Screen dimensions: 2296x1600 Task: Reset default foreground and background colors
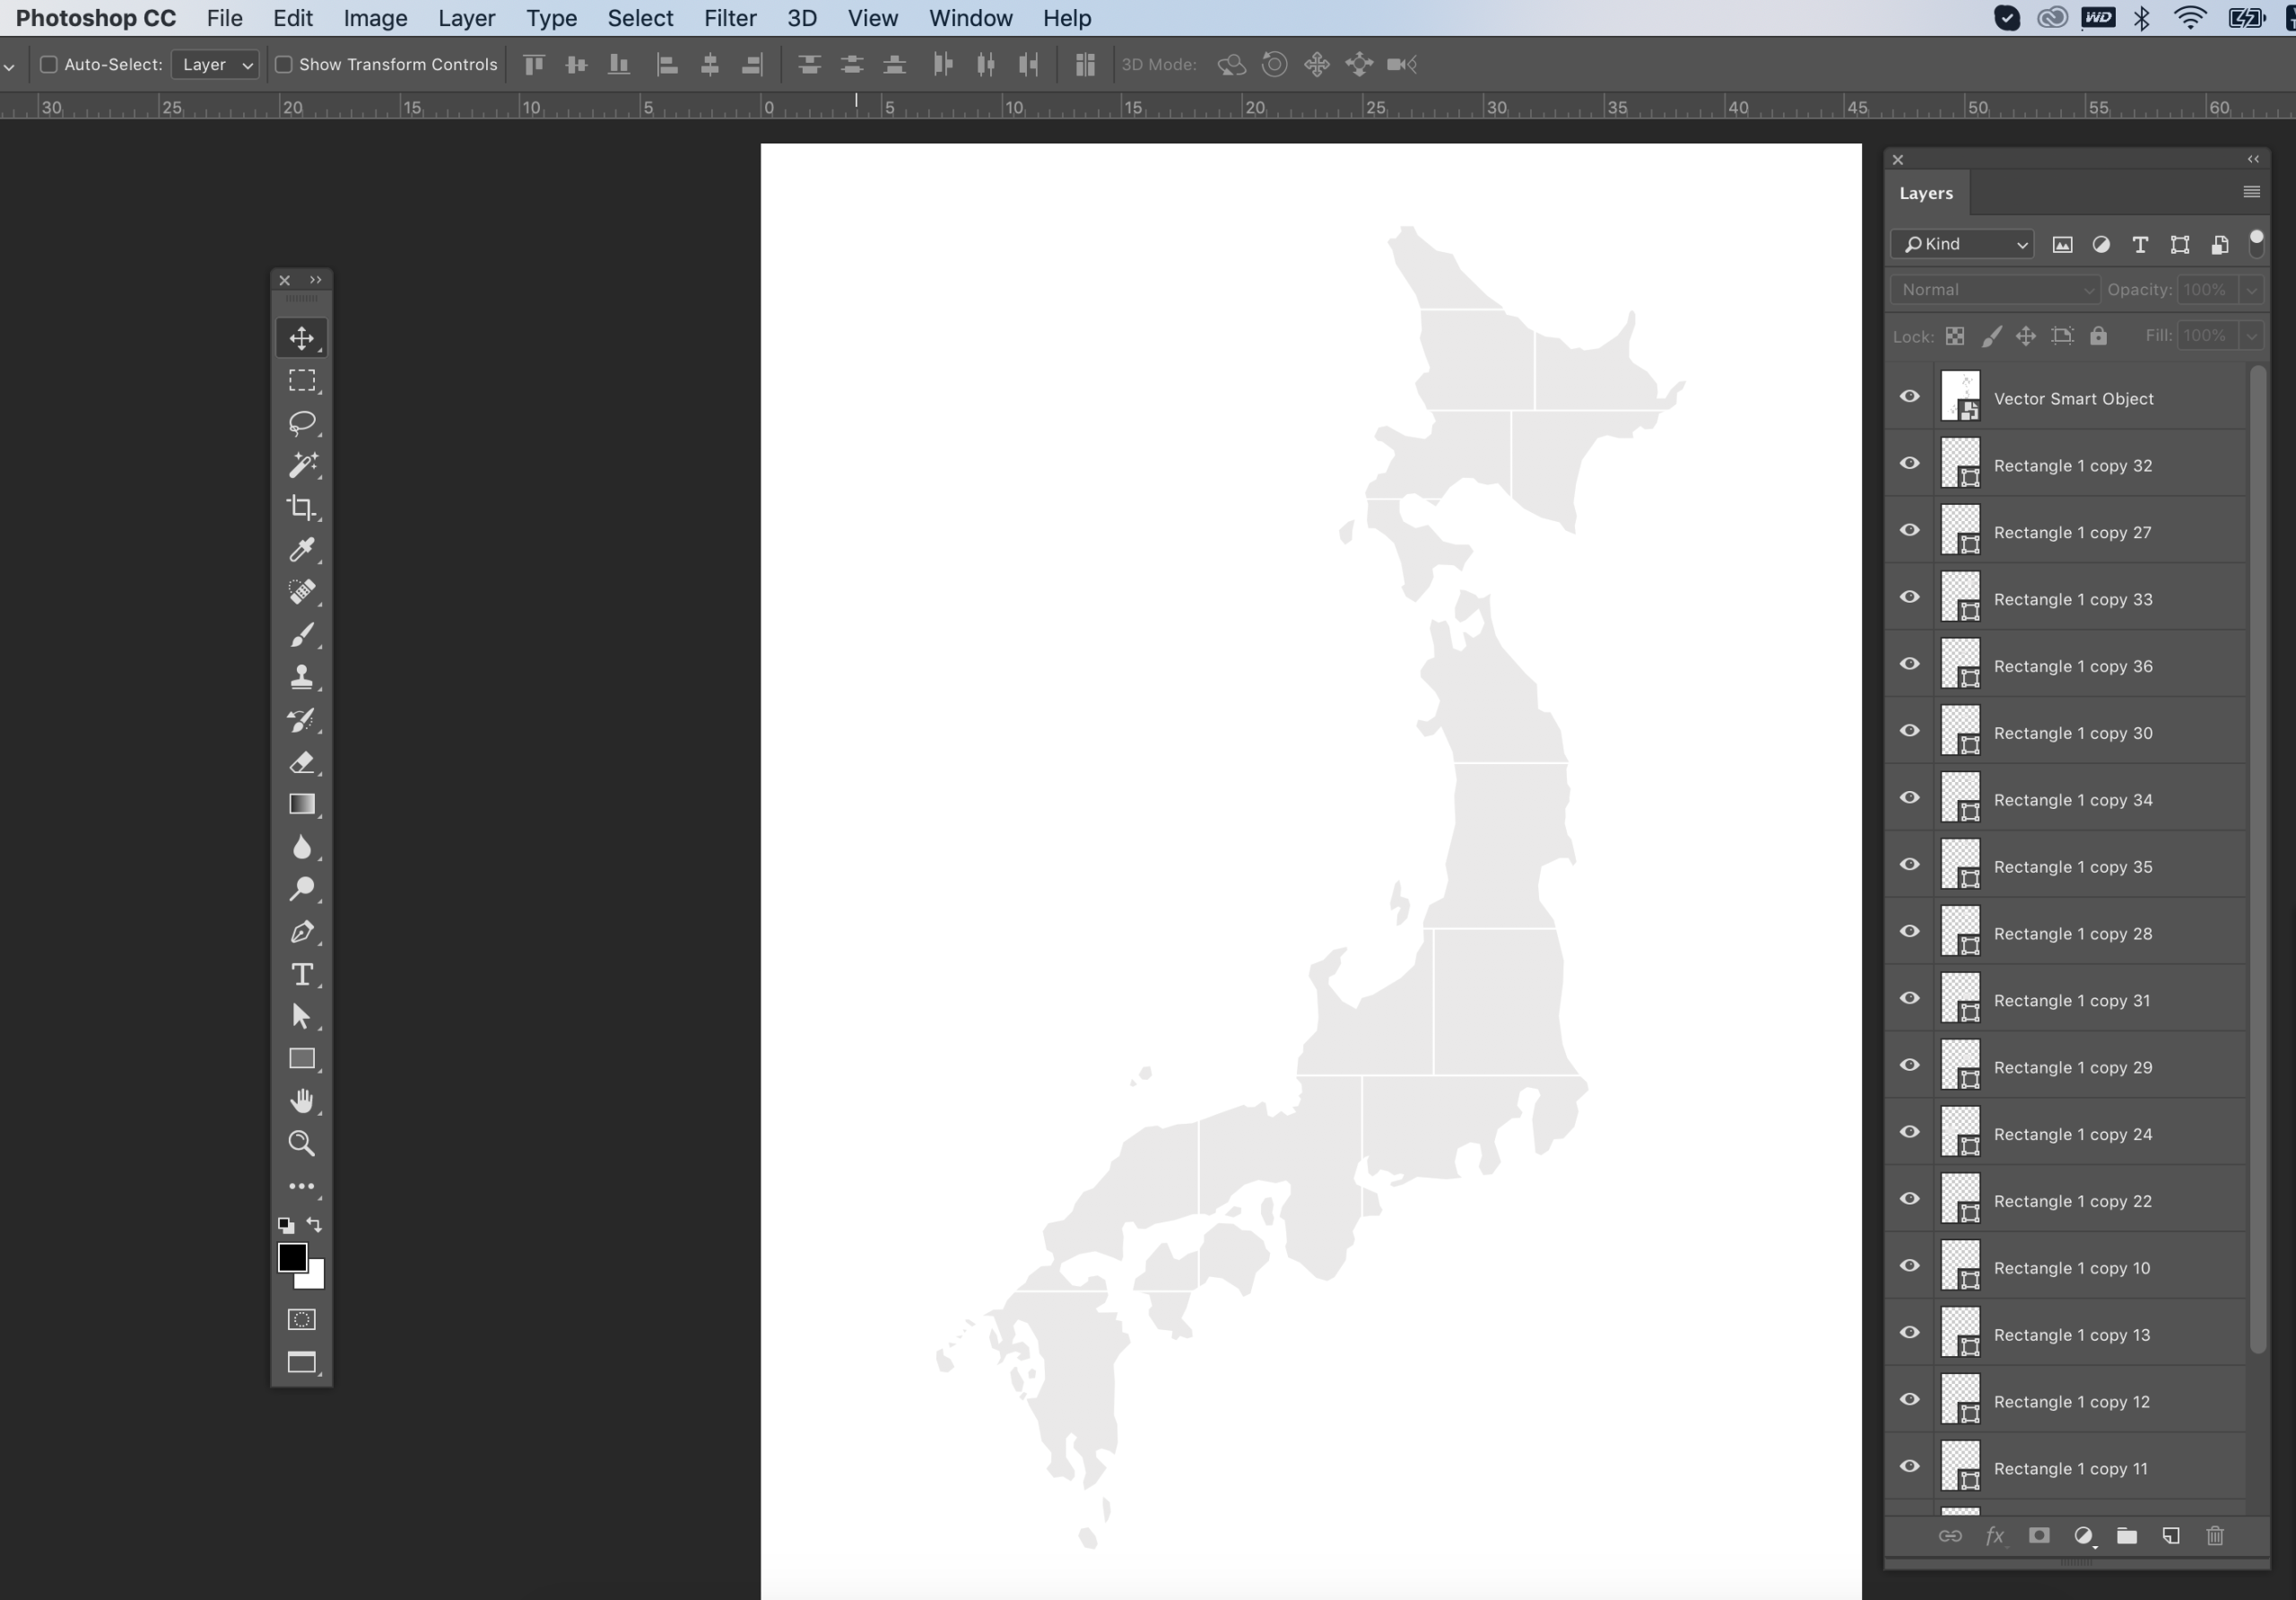pyautogui.click(x=286, y=1225)
